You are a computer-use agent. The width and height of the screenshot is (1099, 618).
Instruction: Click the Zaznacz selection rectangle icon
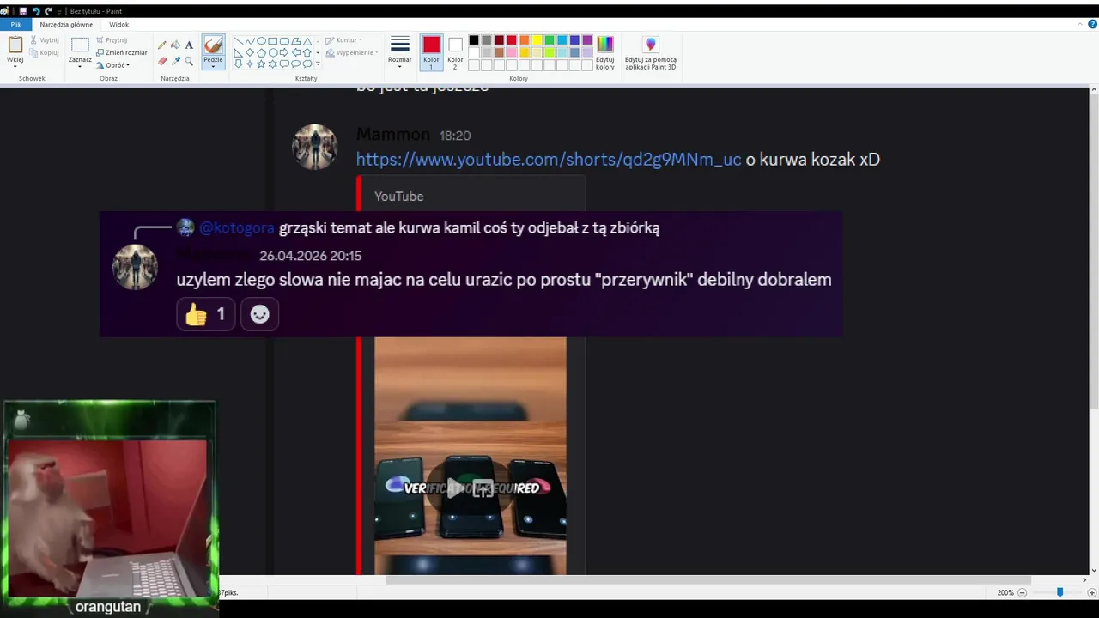coord(80,45)
